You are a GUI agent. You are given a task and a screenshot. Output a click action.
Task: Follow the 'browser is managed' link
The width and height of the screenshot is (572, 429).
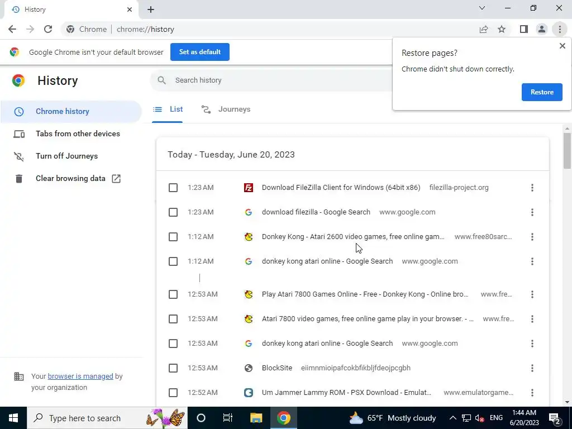(x=80, y=376)
